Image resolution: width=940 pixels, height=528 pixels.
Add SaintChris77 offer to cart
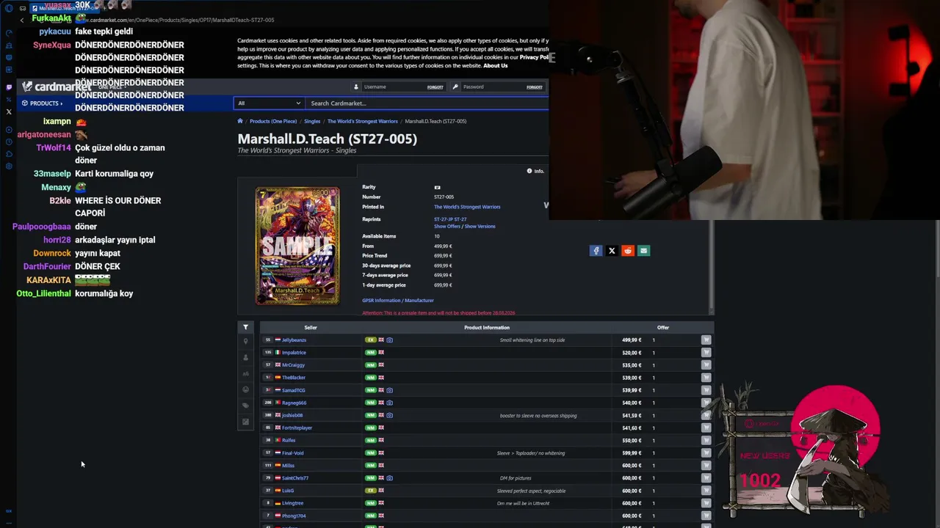coord(706,478)
